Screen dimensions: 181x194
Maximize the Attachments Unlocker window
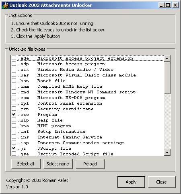[x=168, y=5]
